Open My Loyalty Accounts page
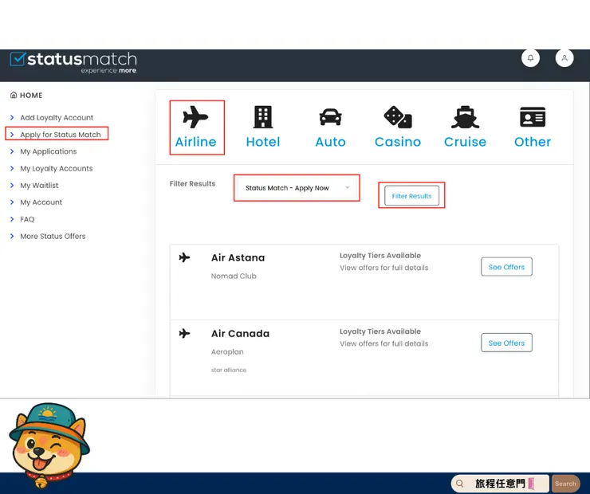Screen dimensions: 590x494 57,168
